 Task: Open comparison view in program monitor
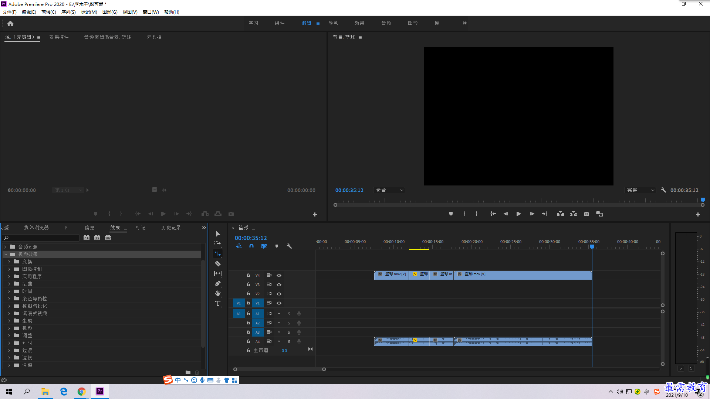(x=599, y=214)
